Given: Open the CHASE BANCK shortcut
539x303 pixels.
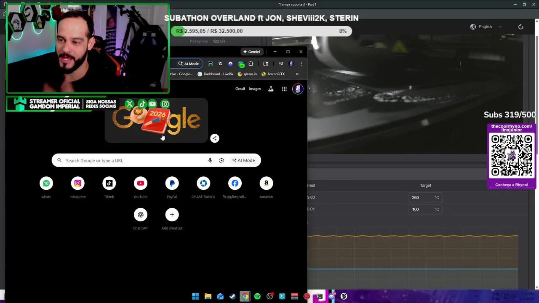Looking at the screenshot, I should 203,187.
